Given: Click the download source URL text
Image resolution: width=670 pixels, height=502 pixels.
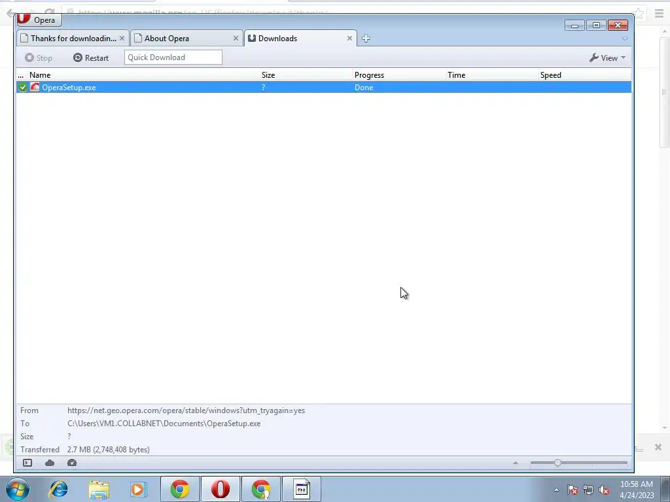Looking at the screenshot, I should click(x=186, y=410).
